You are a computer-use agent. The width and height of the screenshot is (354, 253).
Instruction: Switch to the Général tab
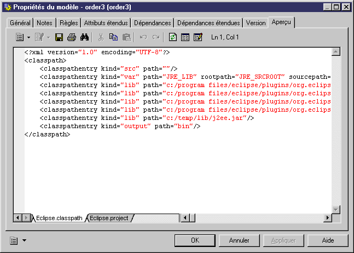pos(20,23)
